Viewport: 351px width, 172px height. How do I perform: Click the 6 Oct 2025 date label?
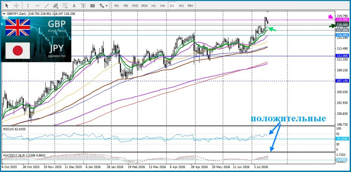coord(9,167)
